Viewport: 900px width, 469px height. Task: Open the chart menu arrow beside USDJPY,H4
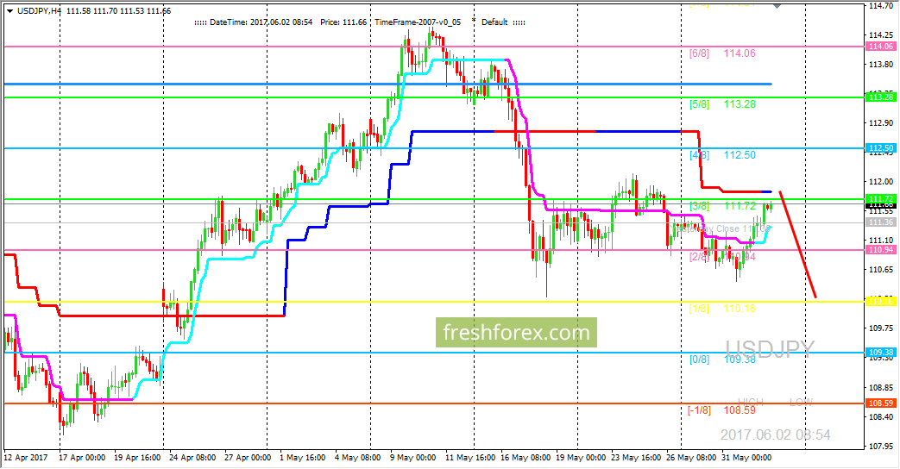[9, 11]
